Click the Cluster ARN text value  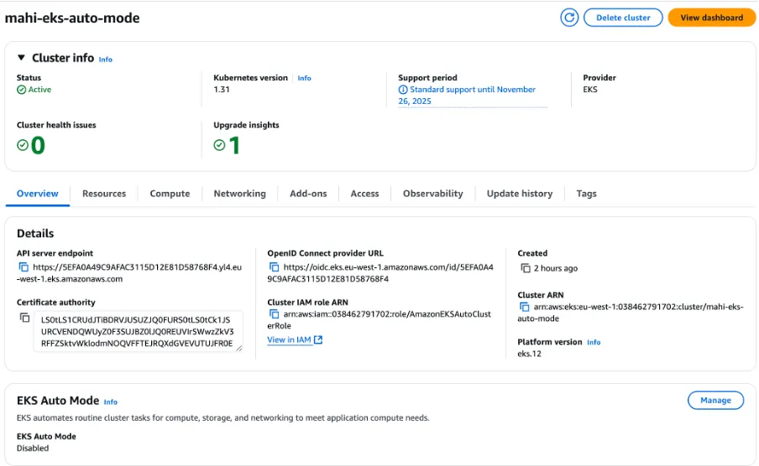pyautogui.click(x=631, y=313)
